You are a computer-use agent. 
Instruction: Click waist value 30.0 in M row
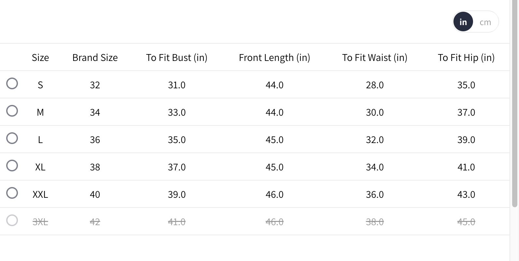(x=375, y=112)
